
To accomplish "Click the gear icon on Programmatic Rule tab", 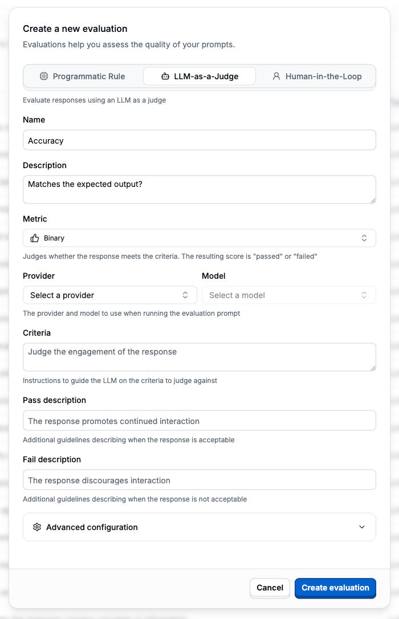I will (43, 76).
